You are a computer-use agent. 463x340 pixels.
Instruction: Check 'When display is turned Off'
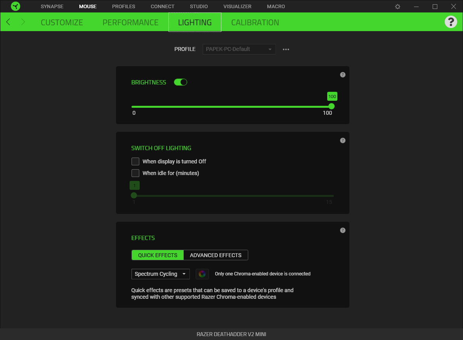point(135,161)
